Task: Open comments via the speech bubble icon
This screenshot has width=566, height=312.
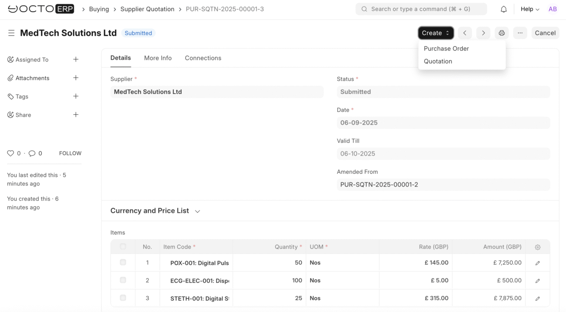Action: (32, 153)
